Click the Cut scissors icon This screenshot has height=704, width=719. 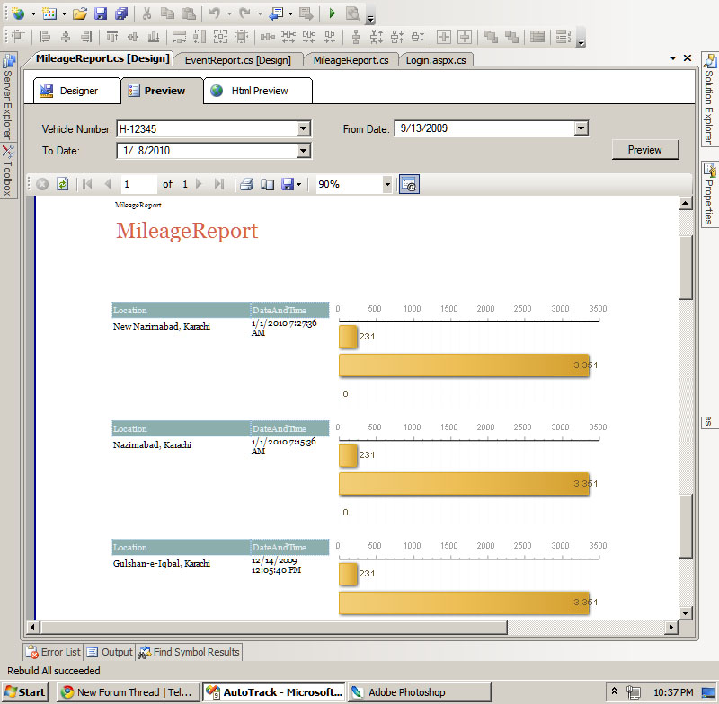146,13
